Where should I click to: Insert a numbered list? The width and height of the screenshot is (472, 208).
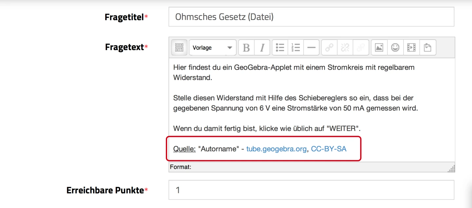pyautogui.click(x=296, y=48)
